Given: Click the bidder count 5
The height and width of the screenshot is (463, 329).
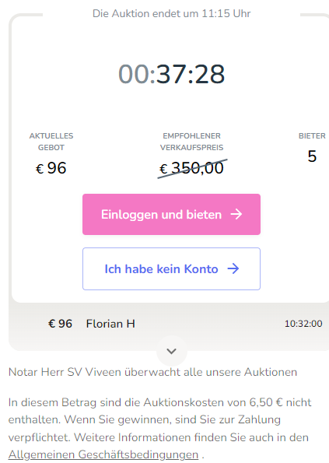Looking at the screenshot, I should coord(312,156).
